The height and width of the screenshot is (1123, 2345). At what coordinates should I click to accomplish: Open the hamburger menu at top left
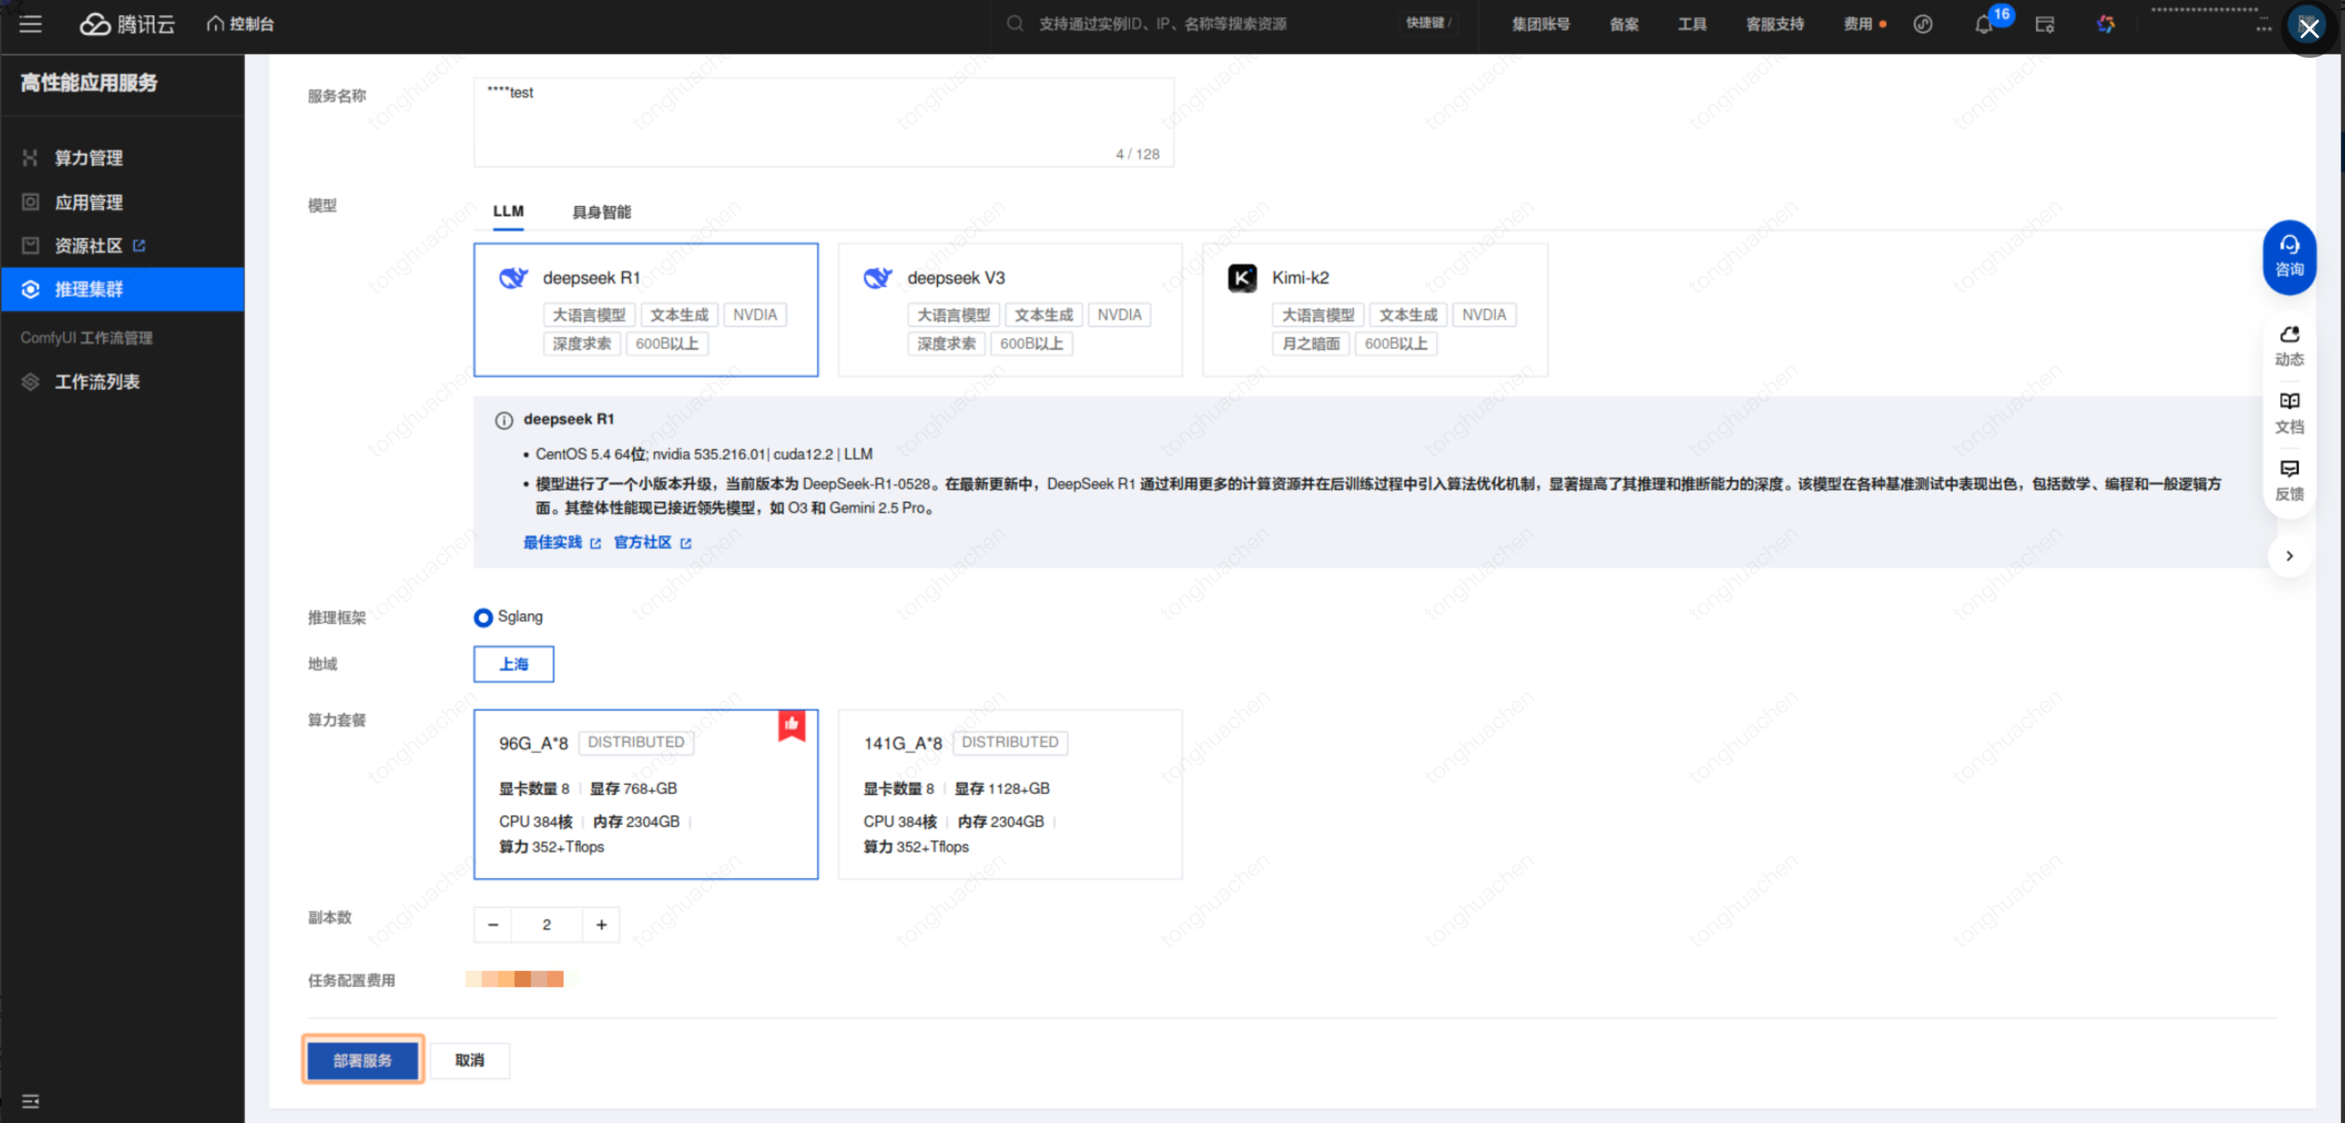coord(30,24)
